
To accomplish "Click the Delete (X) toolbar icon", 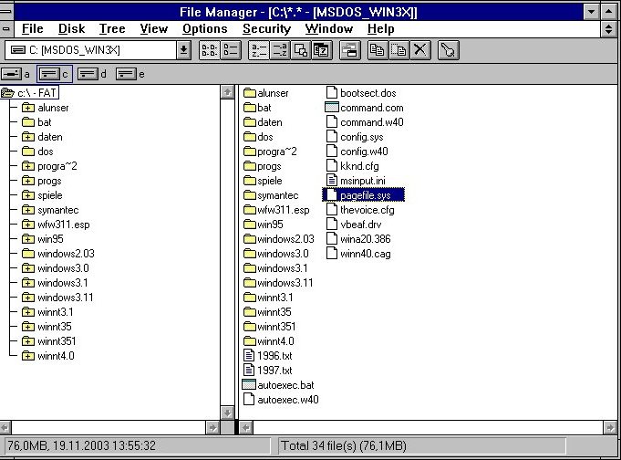I will pos(419,50).
